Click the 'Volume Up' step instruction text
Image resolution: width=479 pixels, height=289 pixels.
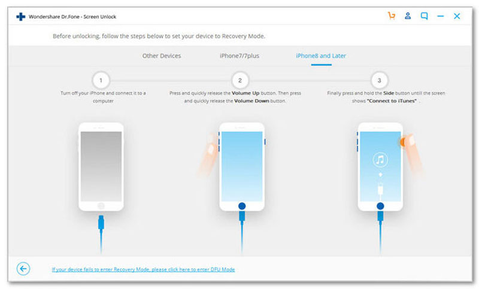(x=235, y=97)
